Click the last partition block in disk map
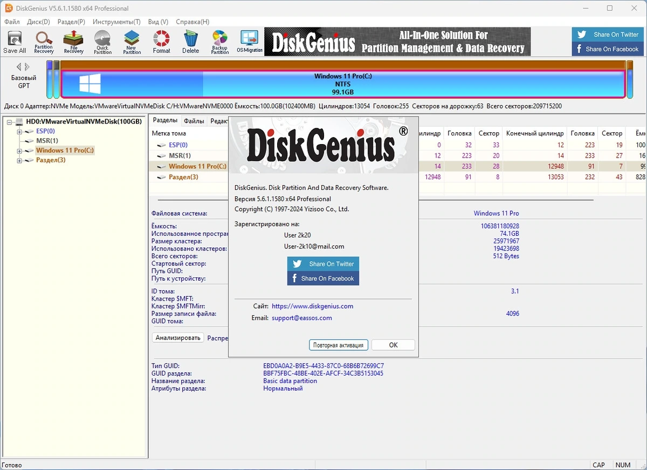647x470 pixels. tap(629, 79)
